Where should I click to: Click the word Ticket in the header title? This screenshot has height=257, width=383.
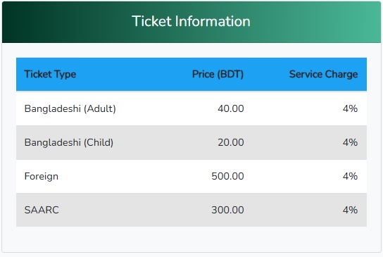tap(152, 21)
